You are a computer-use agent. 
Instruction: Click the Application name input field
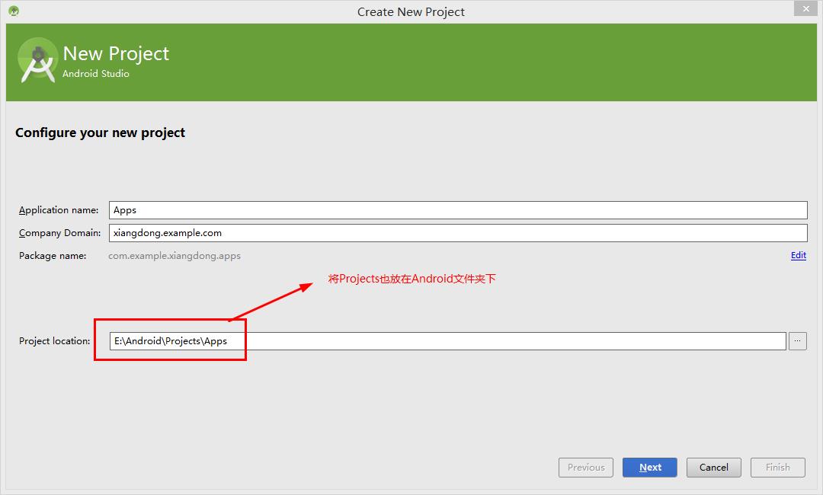[x=458, y=209]
